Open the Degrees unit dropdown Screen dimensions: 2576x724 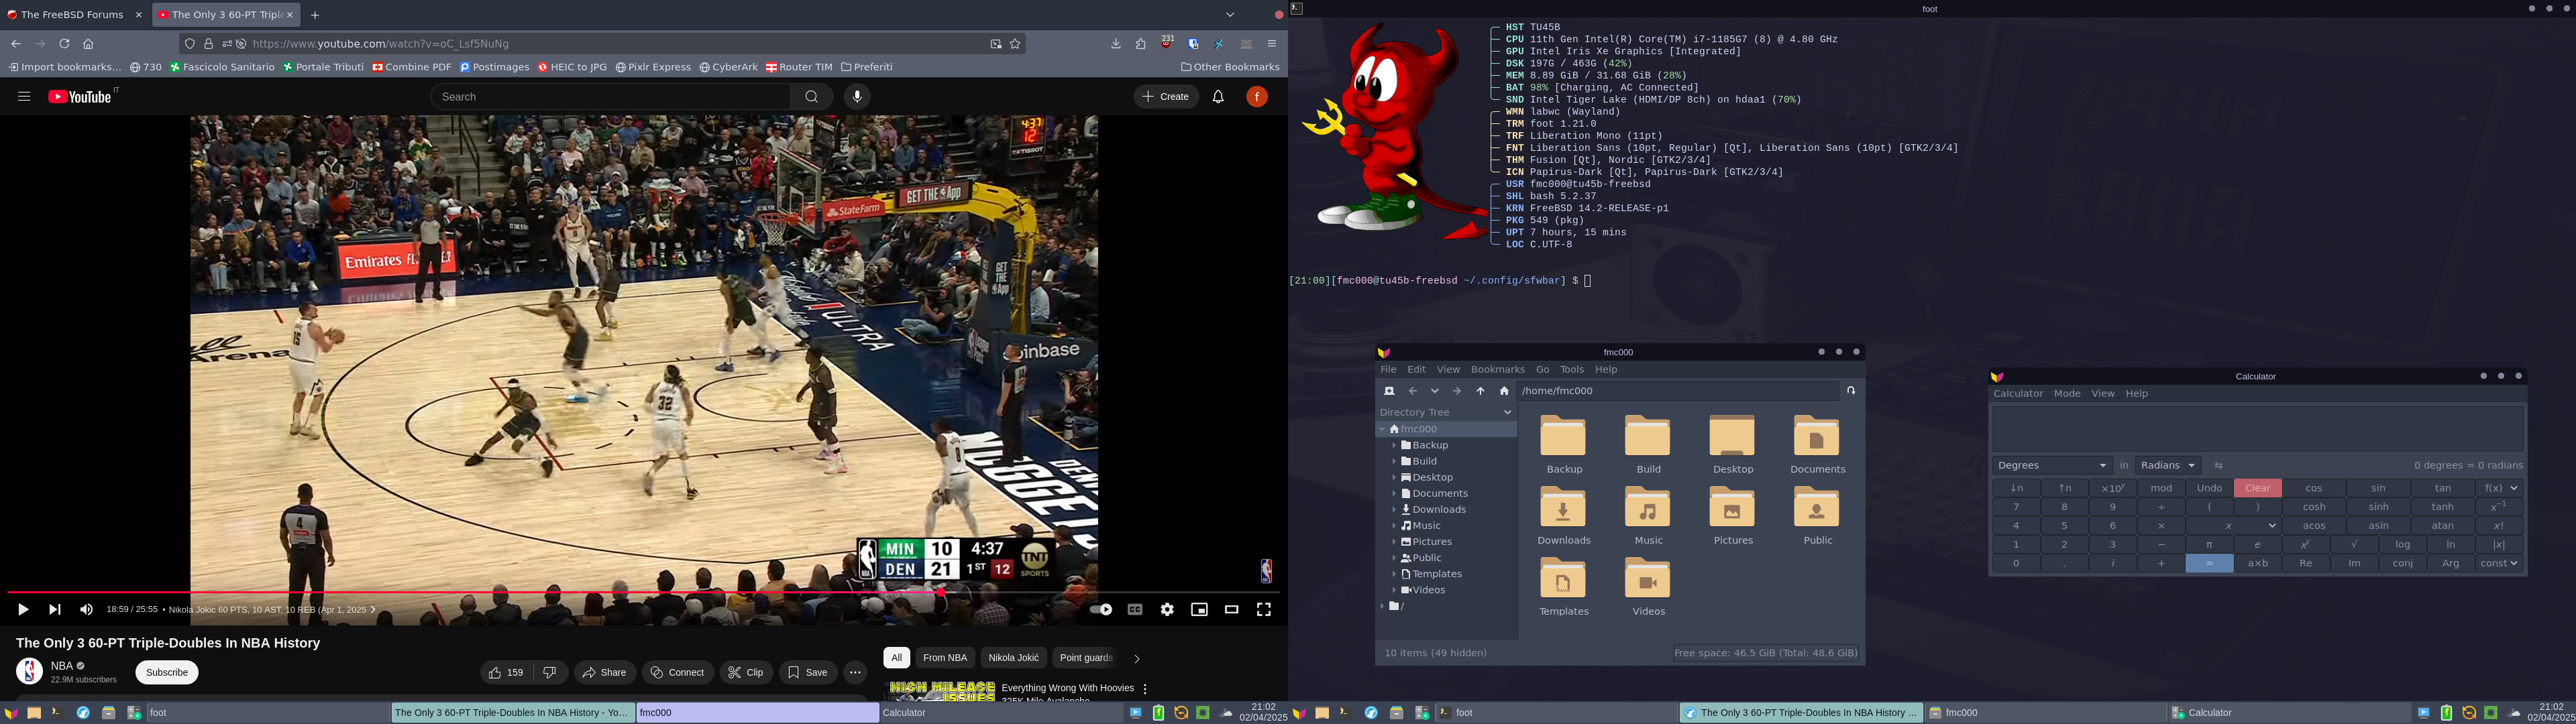coord(2052,466)
